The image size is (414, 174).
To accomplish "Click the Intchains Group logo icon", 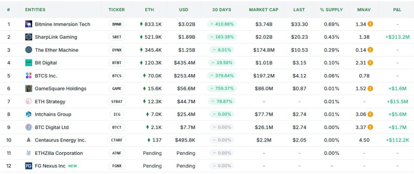I will click(28, 114).
